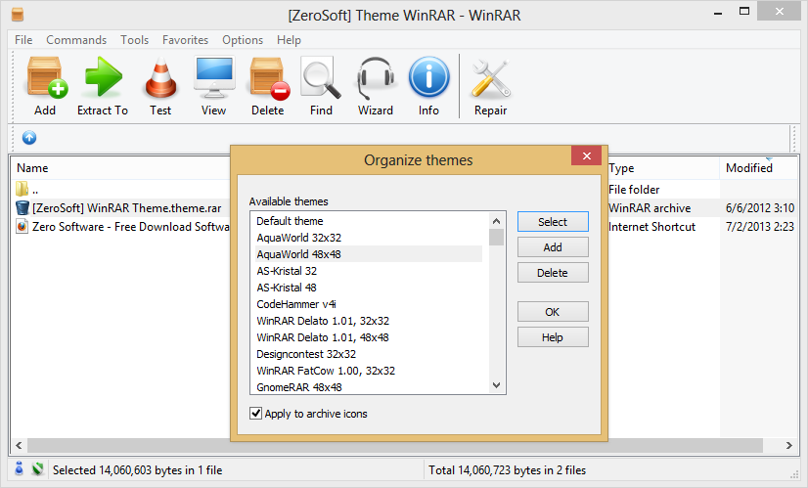Click theme list scroll up arrow
This screenshot has width=808, height=488.
pyautogui.click(x=496, y=221)
